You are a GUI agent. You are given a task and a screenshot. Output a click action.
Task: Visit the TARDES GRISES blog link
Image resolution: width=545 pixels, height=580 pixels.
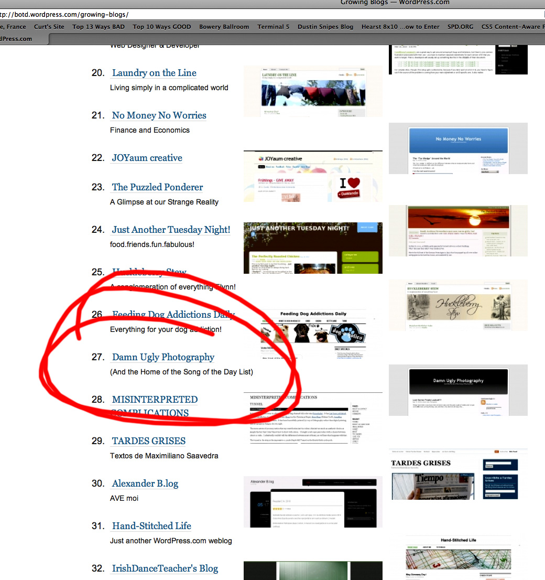[148, 442]
